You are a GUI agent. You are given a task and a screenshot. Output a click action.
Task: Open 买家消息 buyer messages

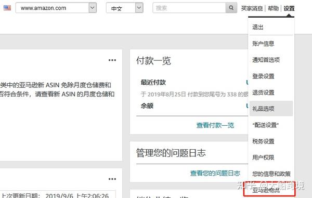(252, 8)
